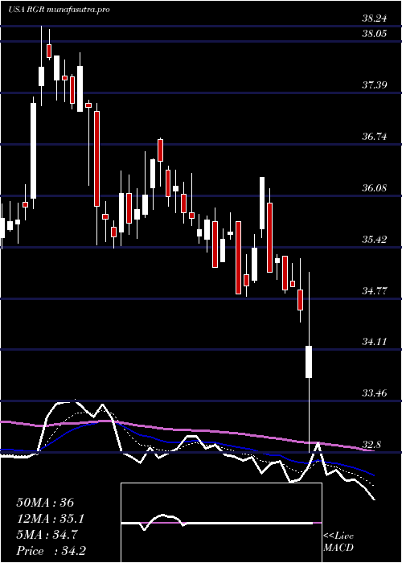Click the 37.39 price level label
The width and height of the screenshot is (402, 563).
[x=375, y=85]
